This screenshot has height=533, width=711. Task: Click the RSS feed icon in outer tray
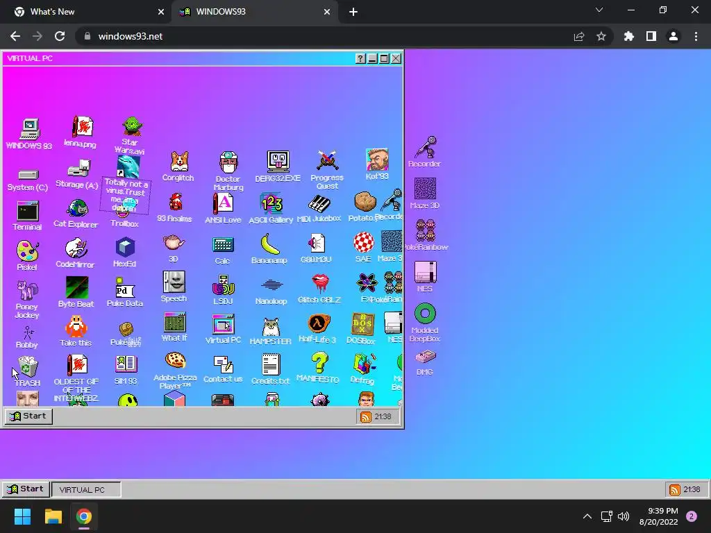click(x=675, y=490)
